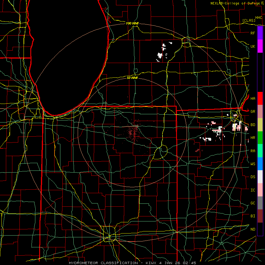
Task: Click the RF purple legend swatch
Action: coord(260,33)
